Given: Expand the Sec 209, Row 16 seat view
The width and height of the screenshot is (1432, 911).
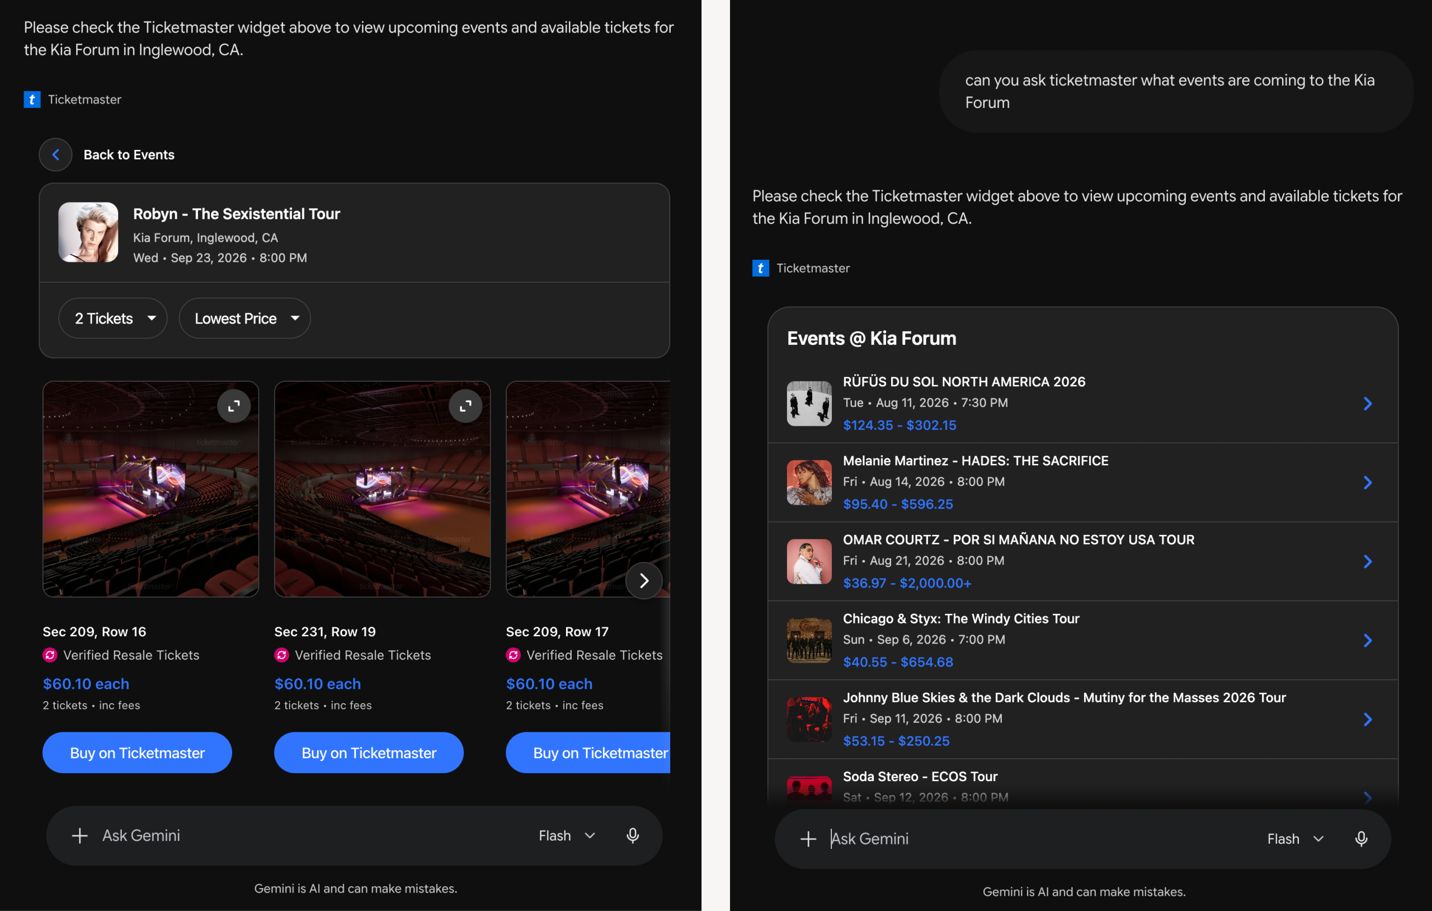Looking at the screenshot, I should [x=234, y=406].
